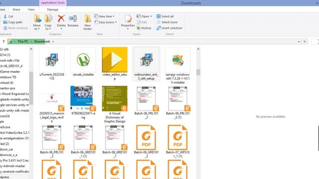
Task: Open the address bar history dropdown
Action: coord(299,42)
